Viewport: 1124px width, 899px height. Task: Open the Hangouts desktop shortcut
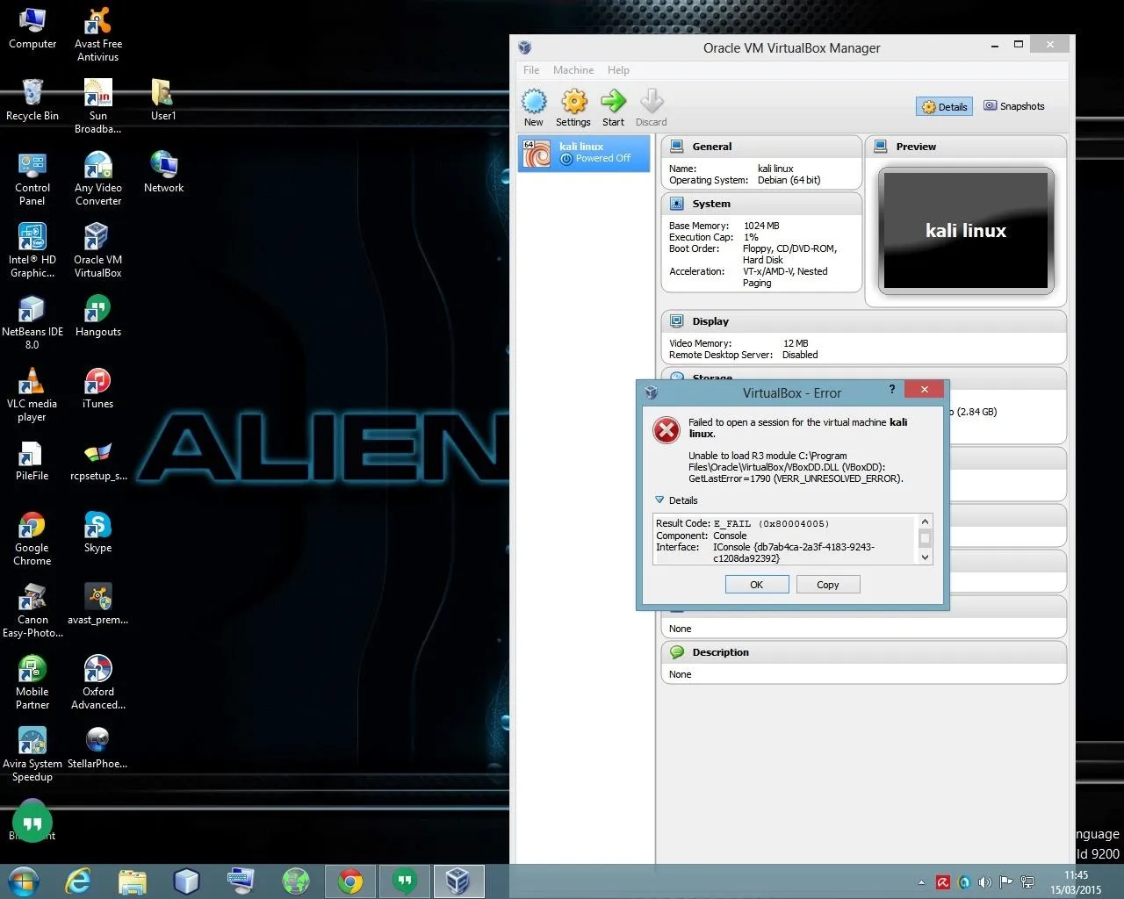tap(98, 316)
